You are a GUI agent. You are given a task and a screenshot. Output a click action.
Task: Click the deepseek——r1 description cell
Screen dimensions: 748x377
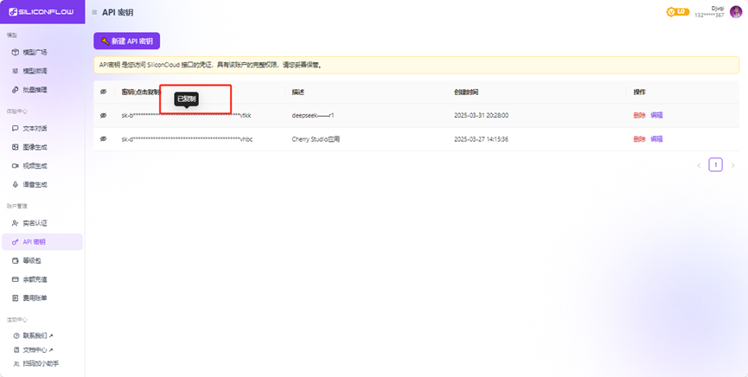click(313, 115)
